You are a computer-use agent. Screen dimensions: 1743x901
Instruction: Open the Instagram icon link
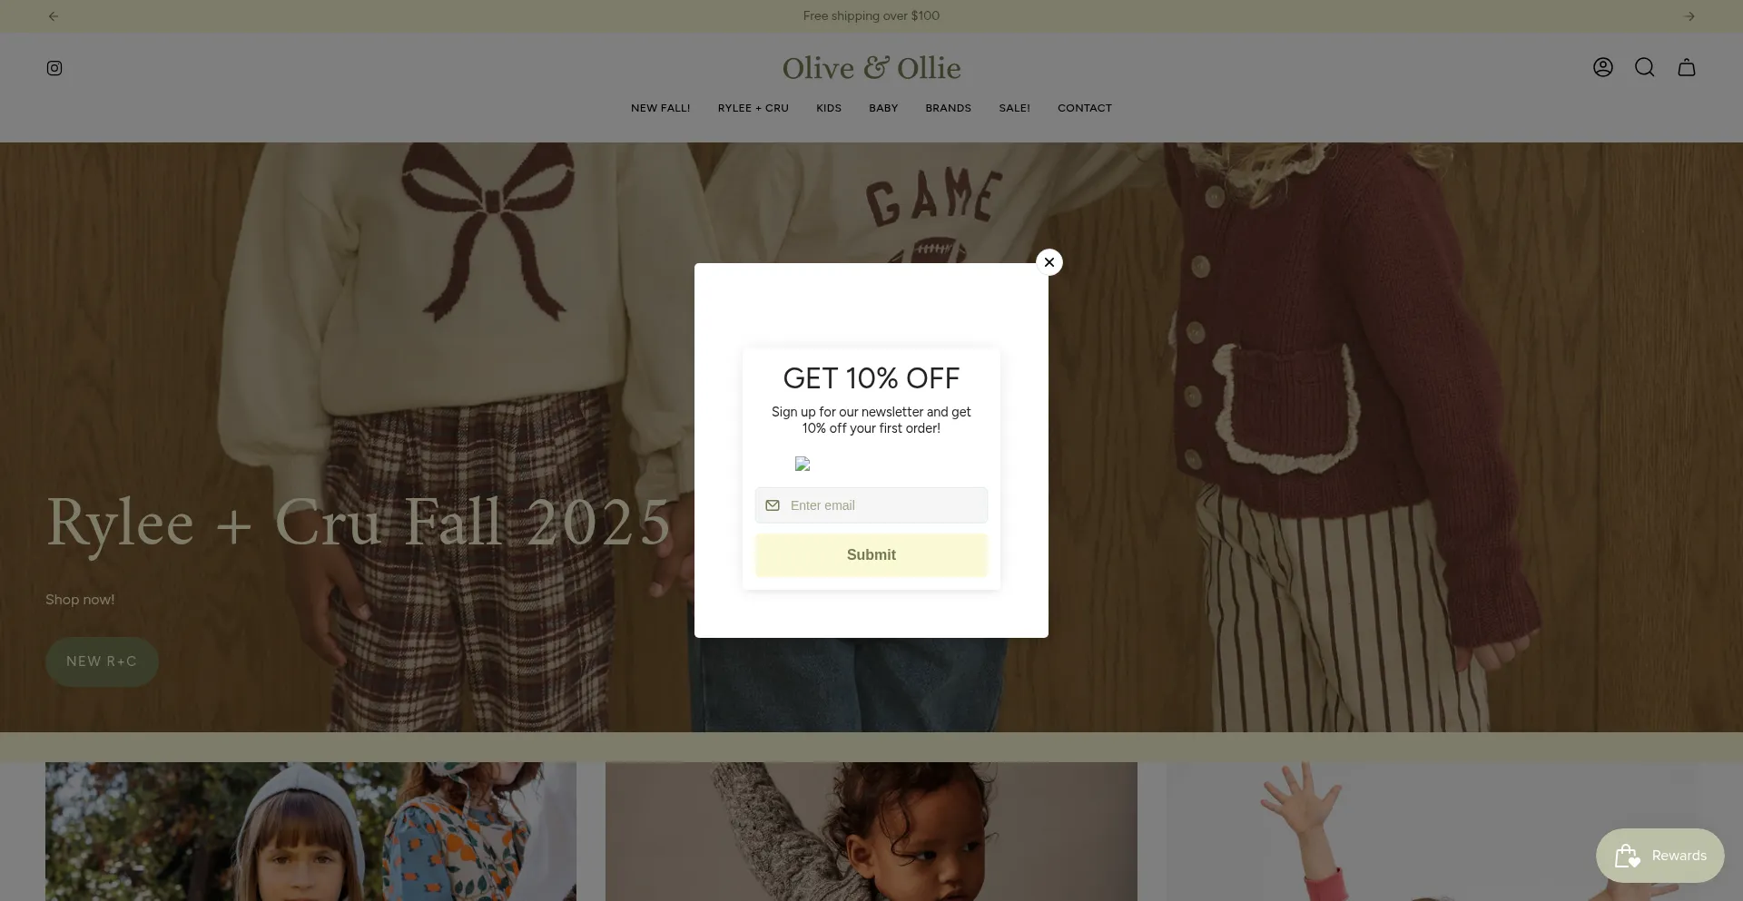pos(54,68)
